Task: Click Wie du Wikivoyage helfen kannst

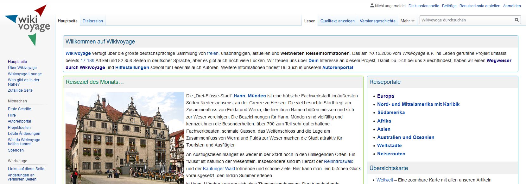Action: 24,142
